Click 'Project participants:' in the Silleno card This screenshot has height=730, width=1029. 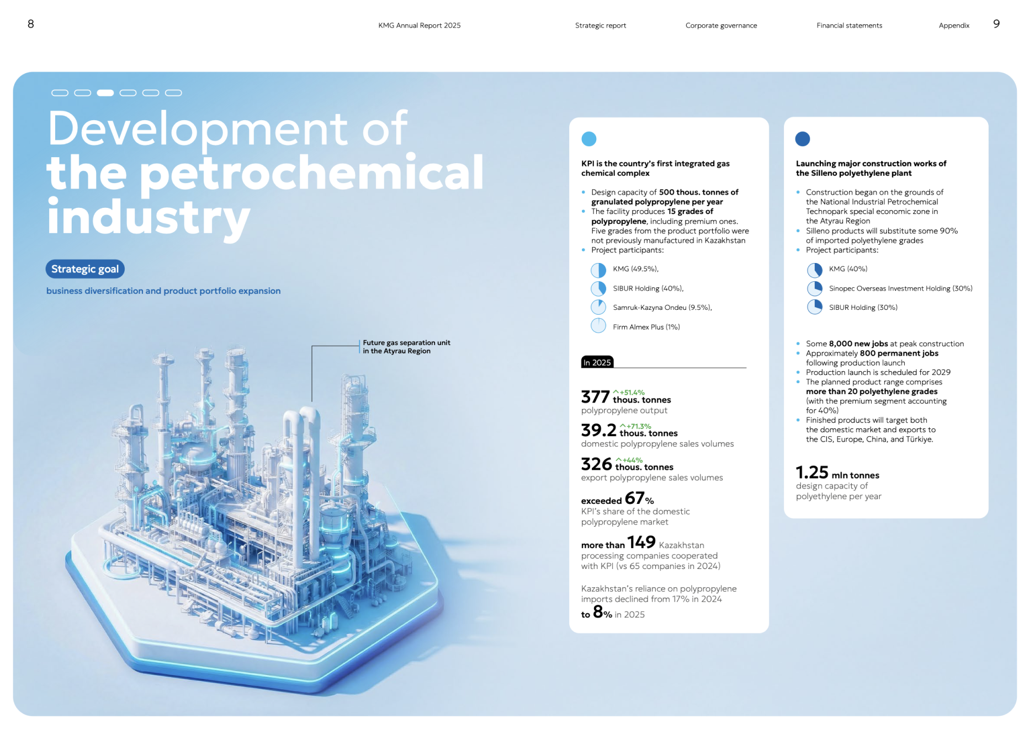(842, 250)
